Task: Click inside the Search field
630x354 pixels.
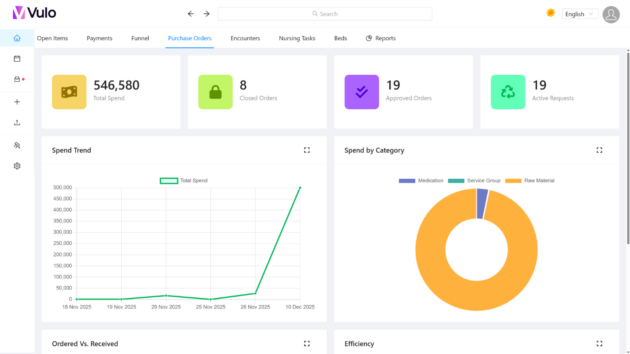Action: [x=325, y=14]
